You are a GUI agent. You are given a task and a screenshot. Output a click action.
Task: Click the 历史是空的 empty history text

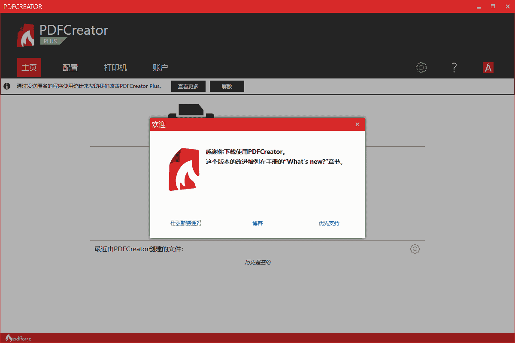point(257,262)
